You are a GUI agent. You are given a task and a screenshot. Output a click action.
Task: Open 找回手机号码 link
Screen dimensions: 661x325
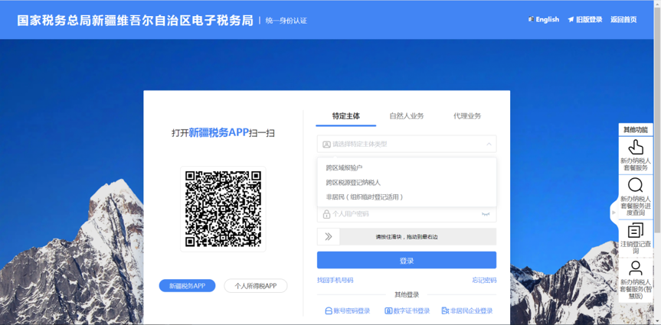click(x=335, y=281)
